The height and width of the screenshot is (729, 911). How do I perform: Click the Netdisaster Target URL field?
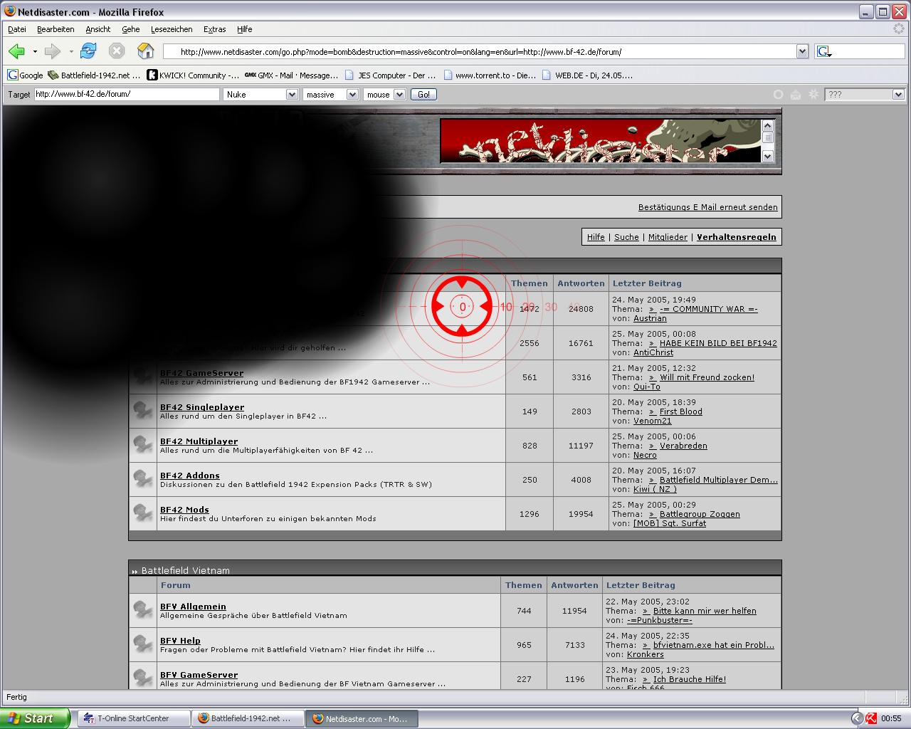(127, 94)
